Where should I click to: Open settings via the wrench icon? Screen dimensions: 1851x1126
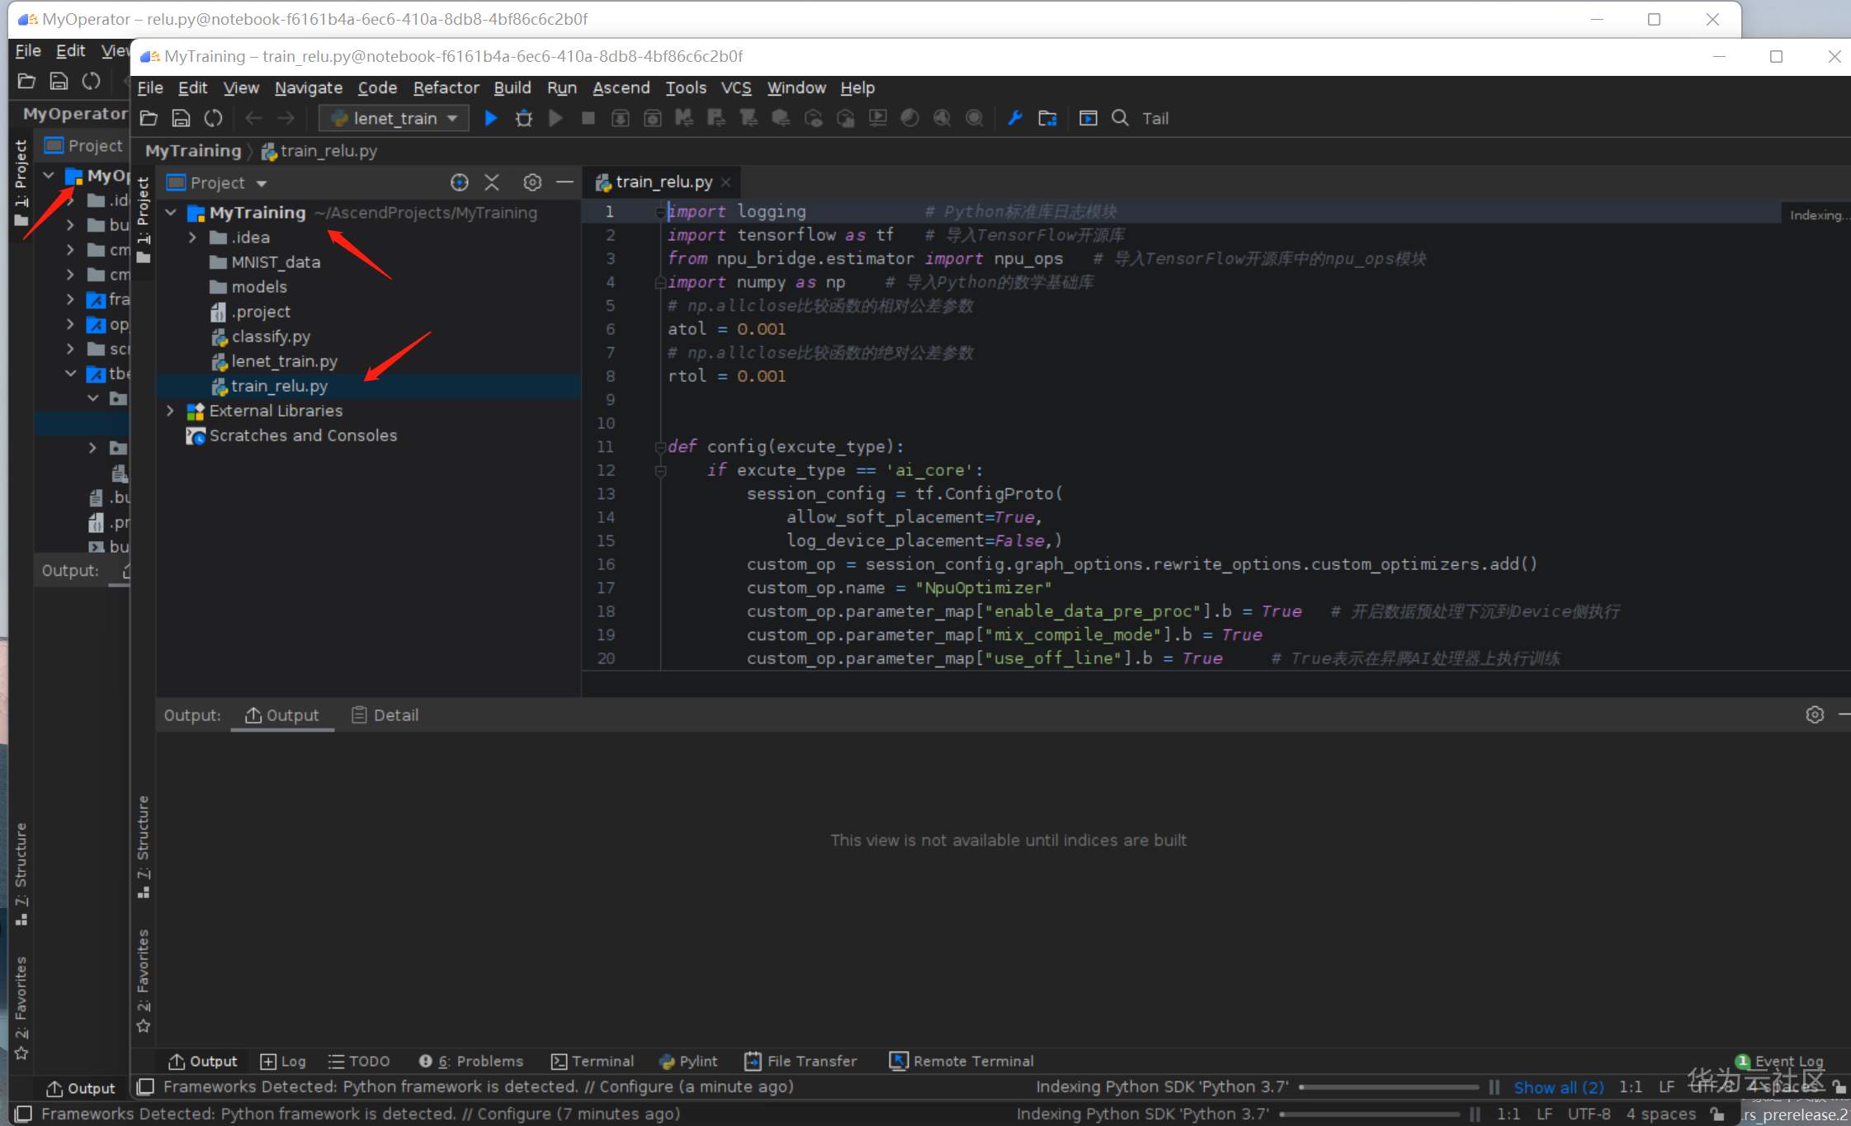1015,118
